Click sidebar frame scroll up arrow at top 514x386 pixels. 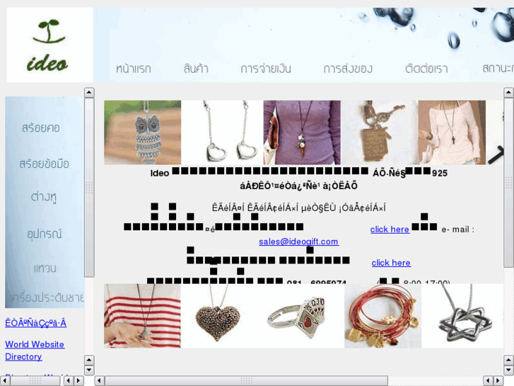89,93
